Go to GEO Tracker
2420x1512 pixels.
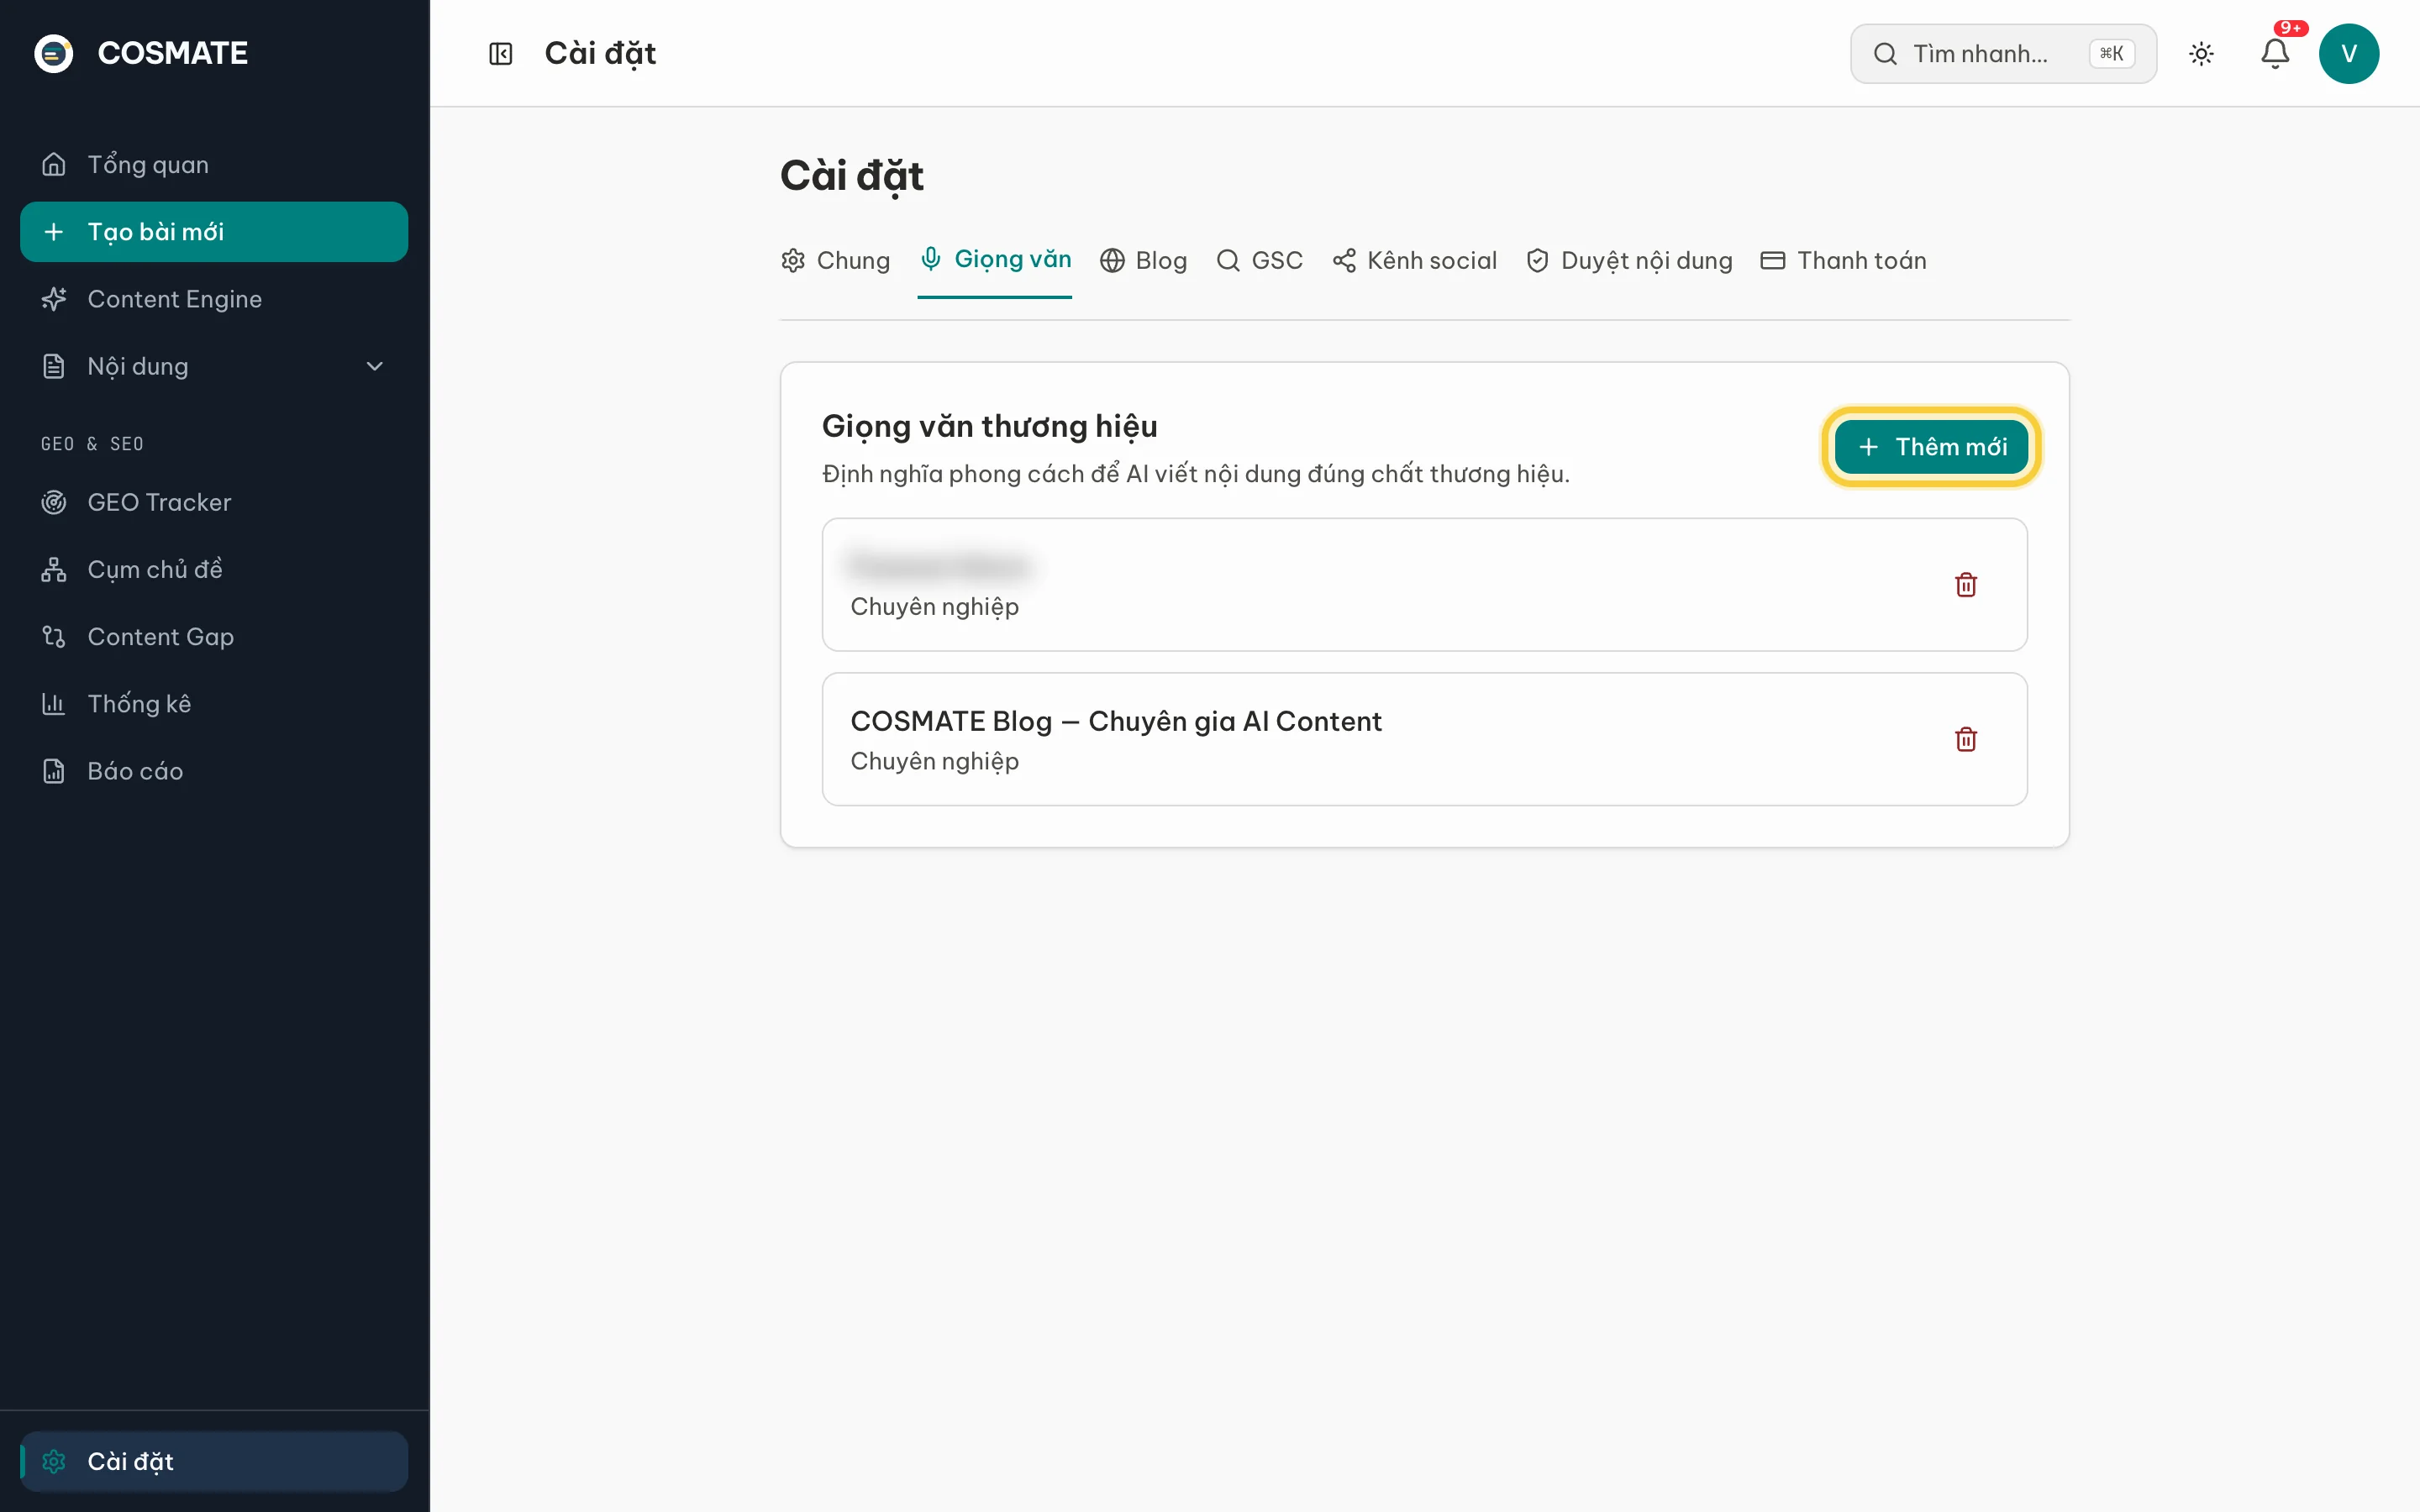pos(214,502)
